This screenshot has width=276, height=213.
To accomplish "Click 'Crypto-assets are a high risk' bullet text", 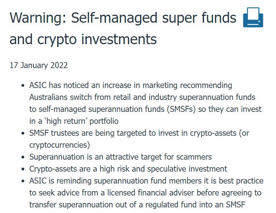I will (128, 169).
